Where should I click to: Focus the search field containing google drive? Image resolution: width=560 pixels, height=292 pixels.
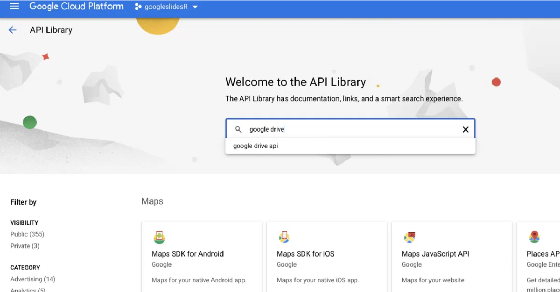(350, 129)
